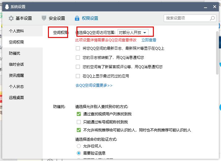
Task: Open the 基本设置 tab
Action: pos(20,18)
